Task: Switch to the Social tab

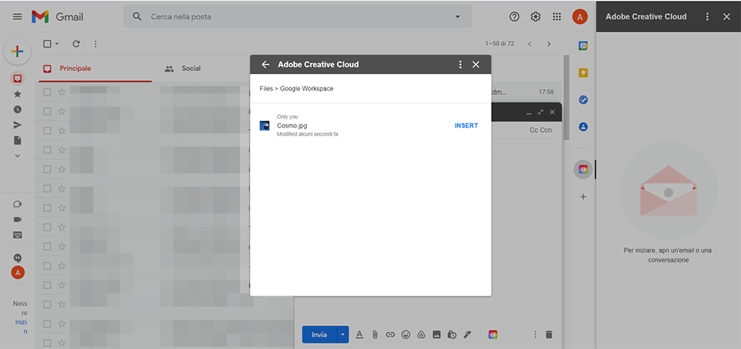Action: tap(190, 68)
